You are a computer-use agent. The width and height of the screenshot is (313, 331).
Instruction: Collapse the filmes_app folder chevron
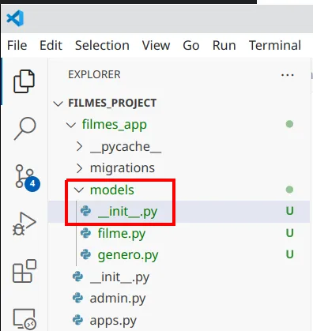tap(71, 125)
